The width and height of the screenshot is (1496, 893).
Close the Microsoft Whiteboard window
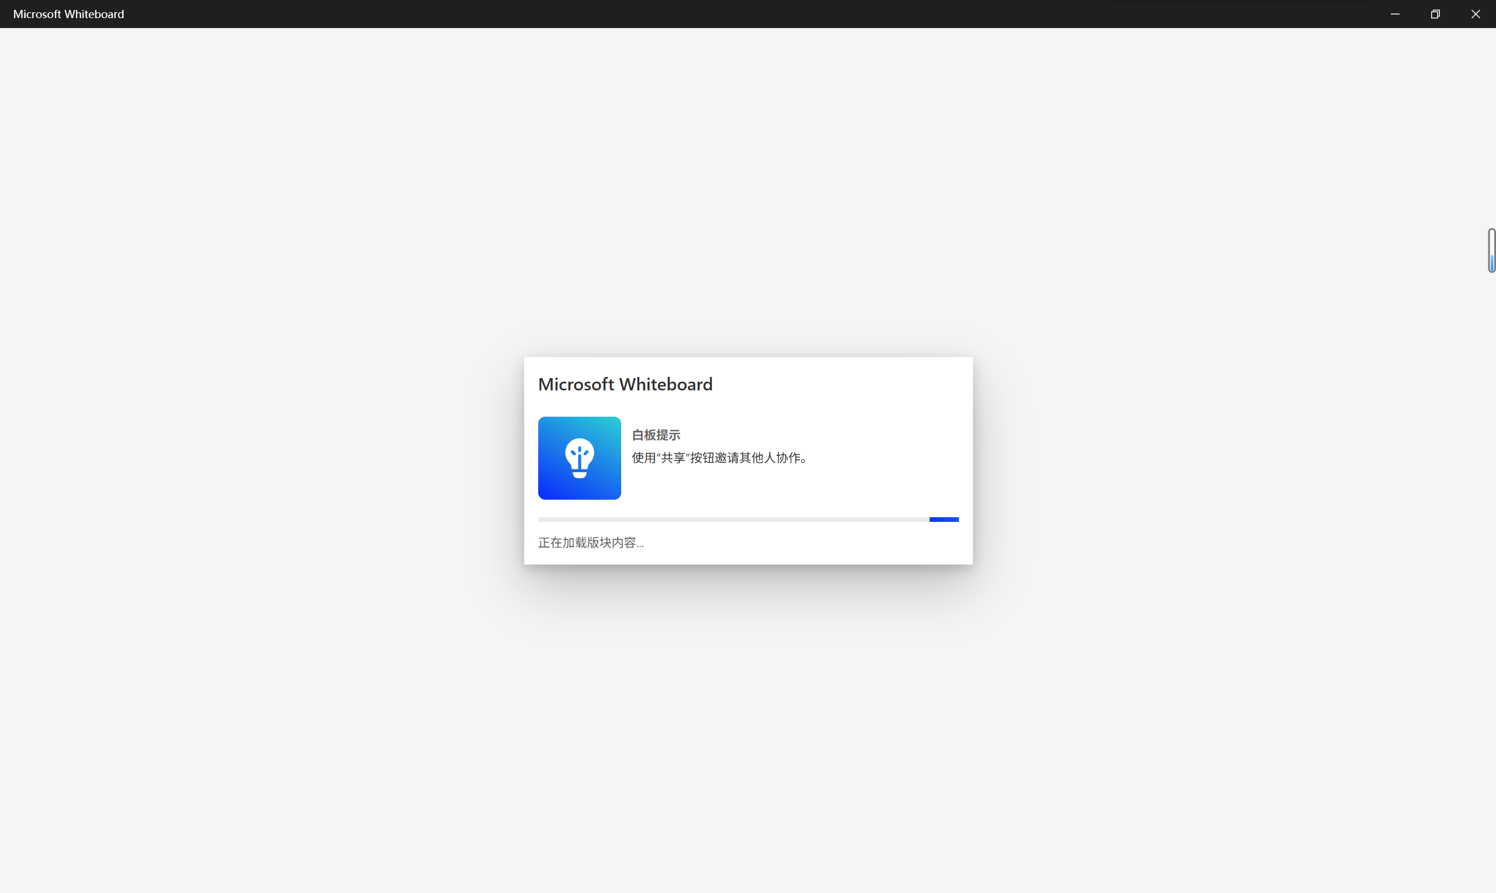point(1476,14)
